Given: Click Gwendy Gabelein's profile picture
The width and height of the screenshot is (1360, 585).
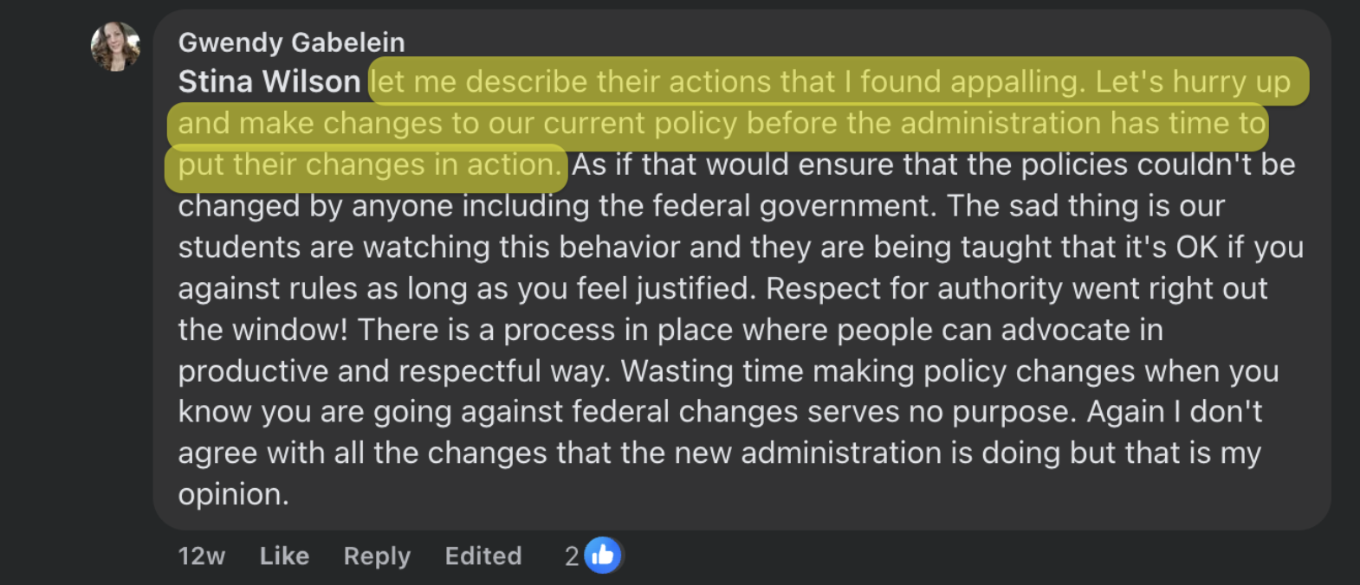Looking at the screenshot, I should coord(115,46).
